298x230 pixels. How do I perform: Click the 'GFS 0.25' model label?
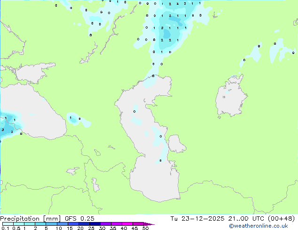(79, 219)
